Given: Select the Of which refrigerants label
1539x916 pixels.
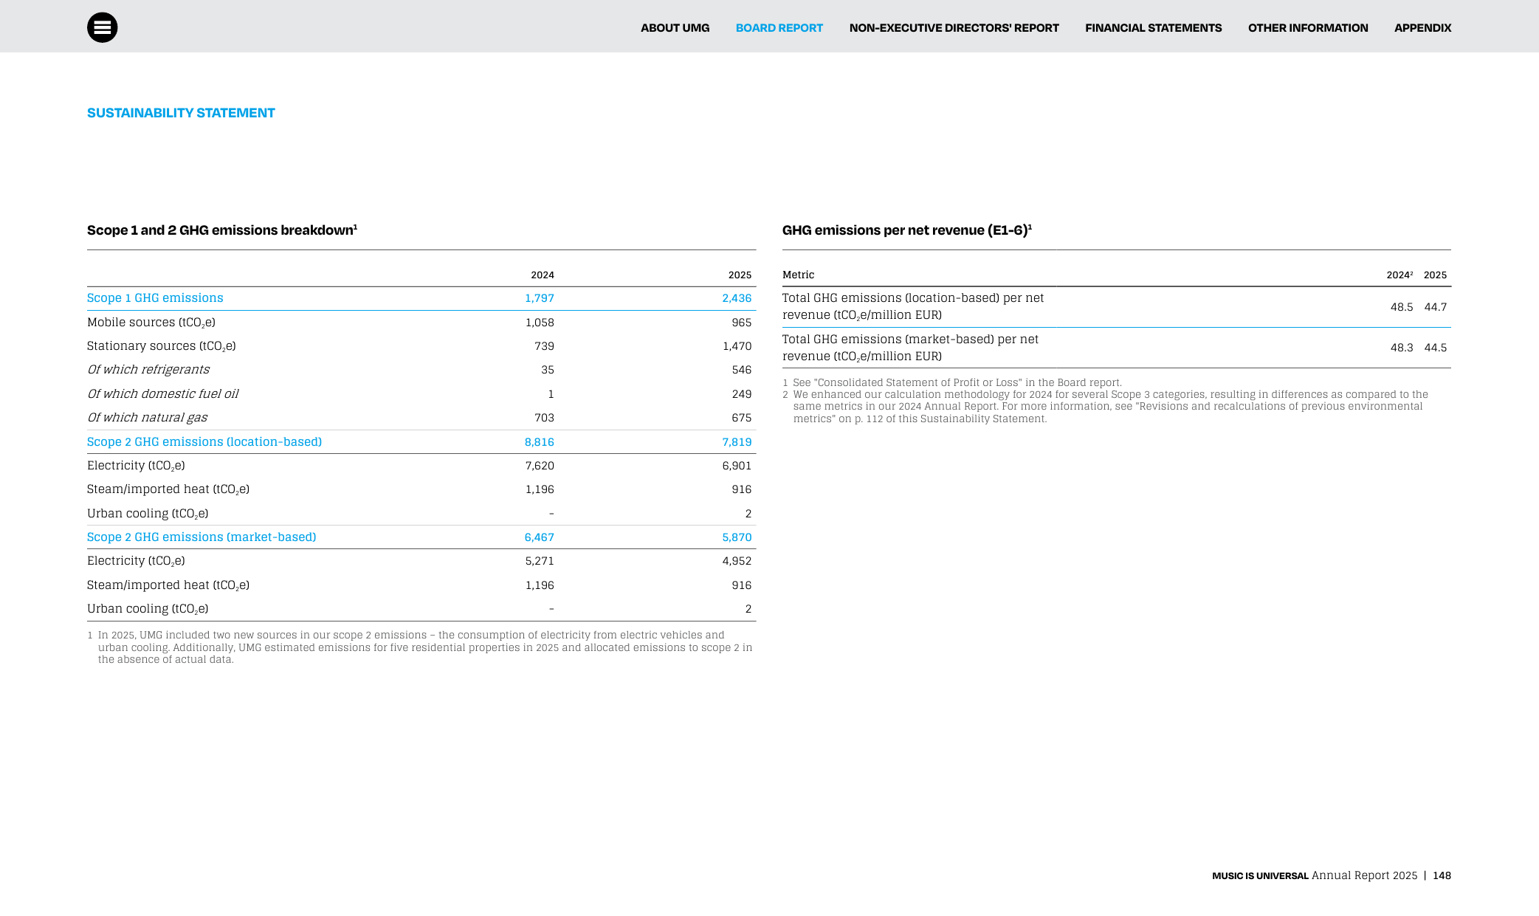Looking at the screenshot, I should point(148,370).
